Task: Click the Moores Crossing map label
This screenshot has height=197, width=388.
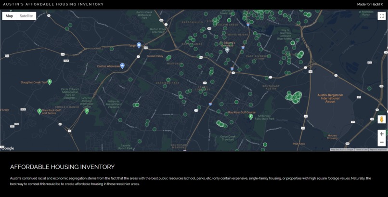Action: tap(332, 137)
